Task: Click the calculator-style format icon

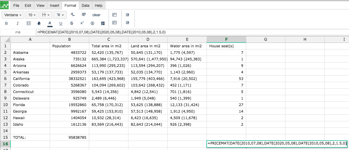Action: coord(103,23)
